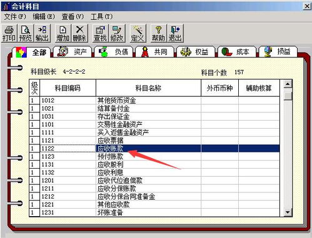The height and width of the screenshot is (238, 312).
Task: Switch to the 资产 tab
Action: (73, 52)
